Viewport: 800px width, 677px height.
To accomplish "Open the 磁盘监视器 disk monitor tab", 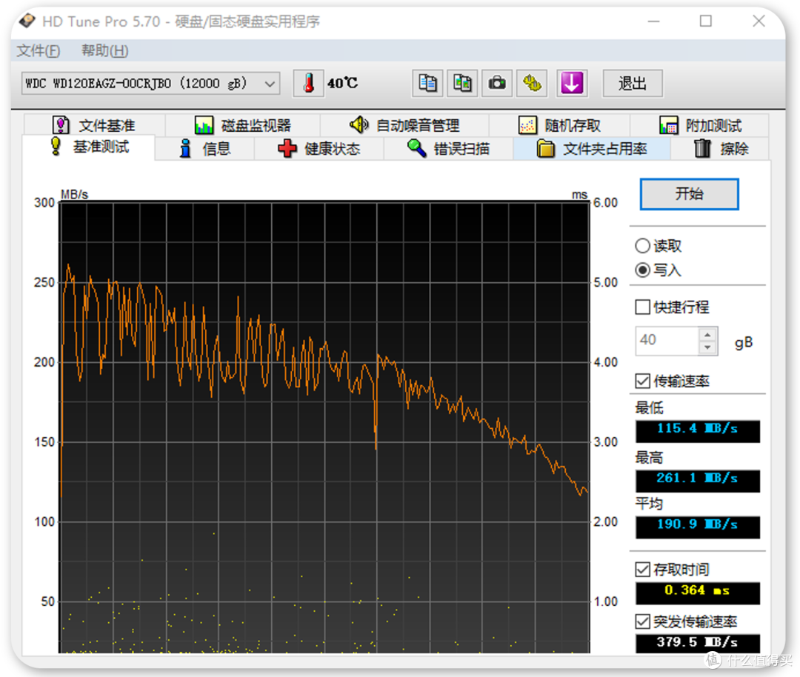I will tap(243, 125).
